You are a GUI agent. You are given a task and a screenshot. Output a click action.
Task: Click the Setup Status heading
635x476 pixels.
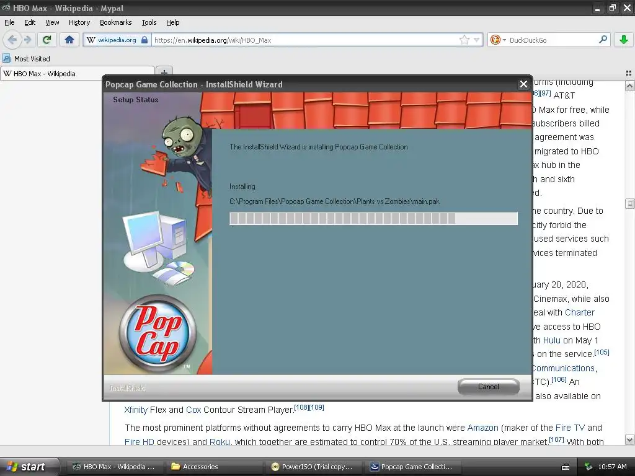136,100
